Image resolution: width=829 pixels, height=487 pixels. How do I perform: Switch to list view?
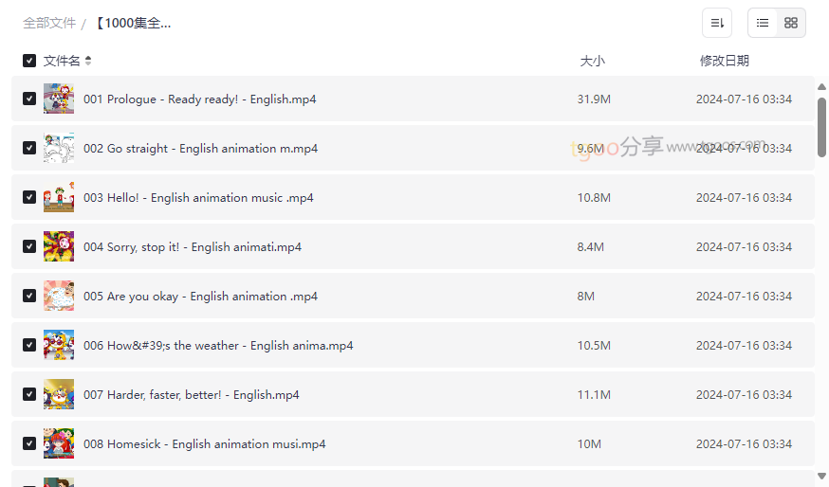[x=763, y=23]
